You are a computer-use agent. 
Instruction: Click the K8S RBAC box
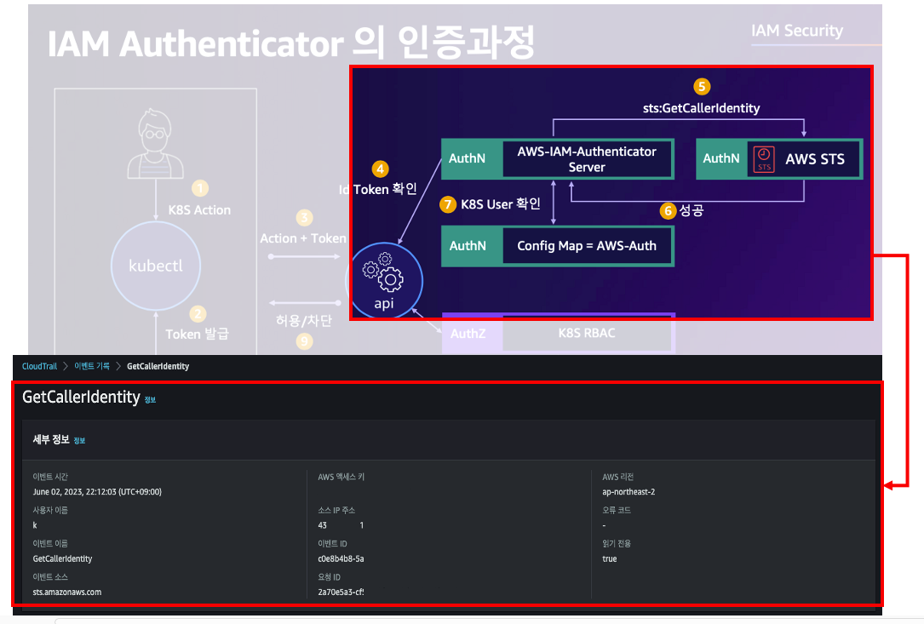pyautogui.click(x=587, y=333)
